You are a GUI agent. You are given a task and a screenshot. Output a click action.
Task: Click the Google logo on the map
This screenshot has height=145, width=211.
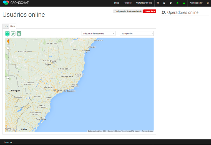[11, 129]
